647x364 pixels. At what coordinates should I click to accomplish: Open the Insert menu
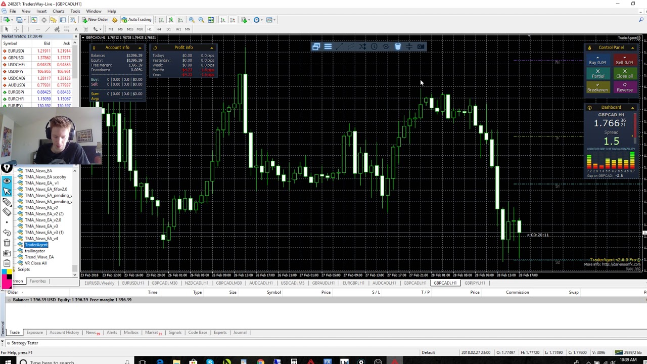pyautogui.click(x=41, y=11)
